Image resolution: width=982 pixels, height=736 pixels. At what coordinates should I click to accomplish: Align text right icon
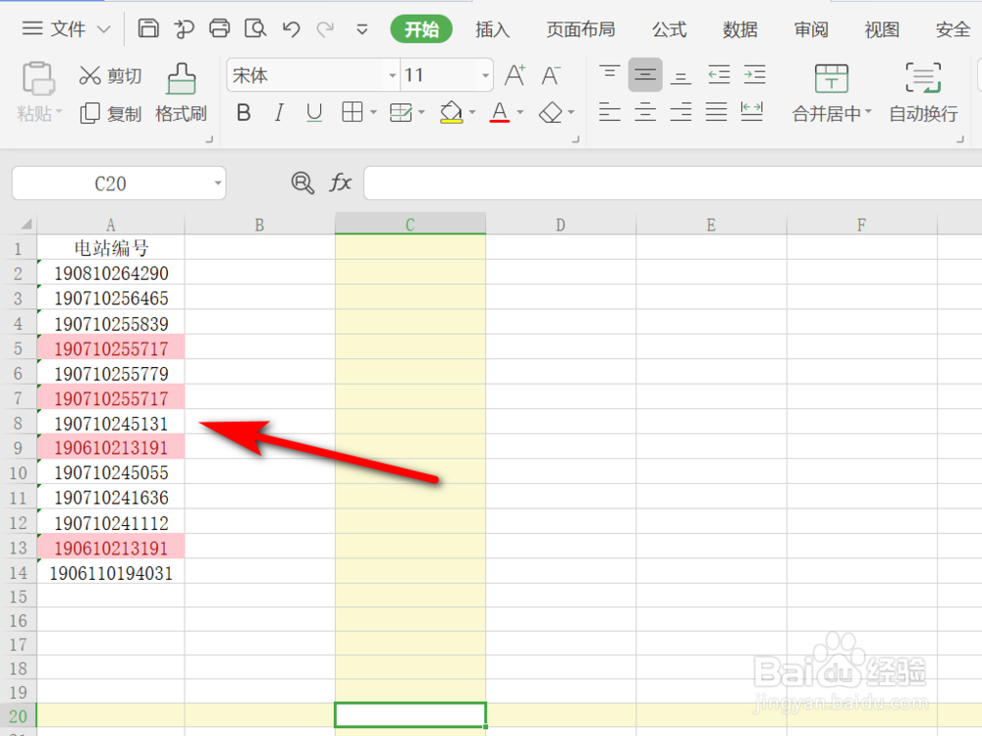[x=681, y=112]
